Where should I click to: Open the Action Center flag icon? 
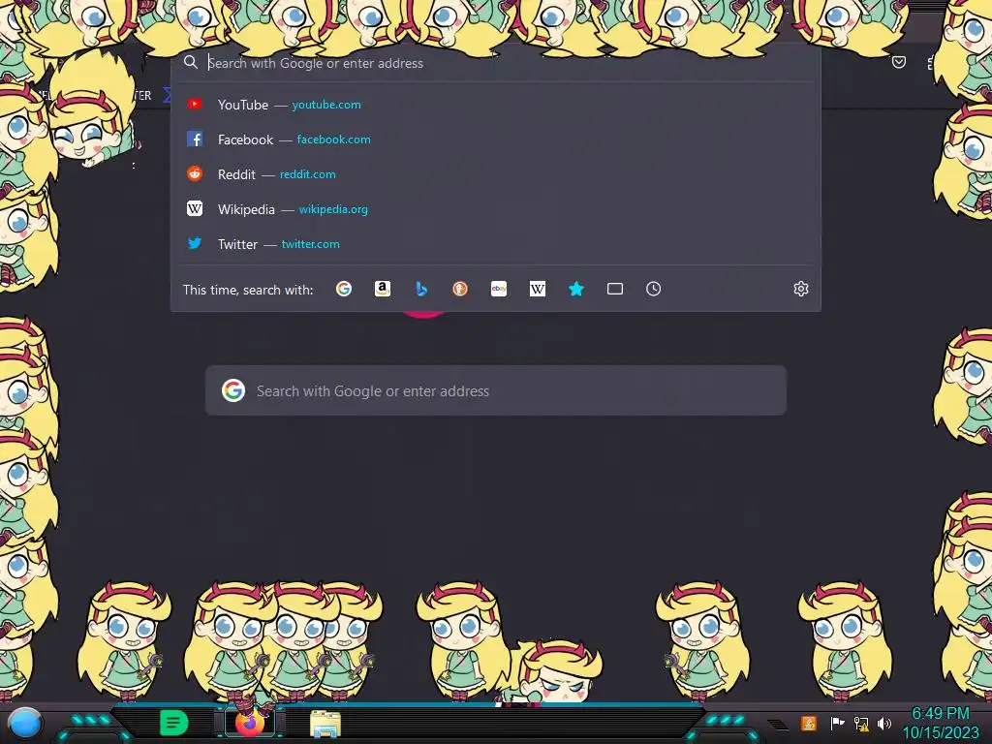click(x=837, y=723)
